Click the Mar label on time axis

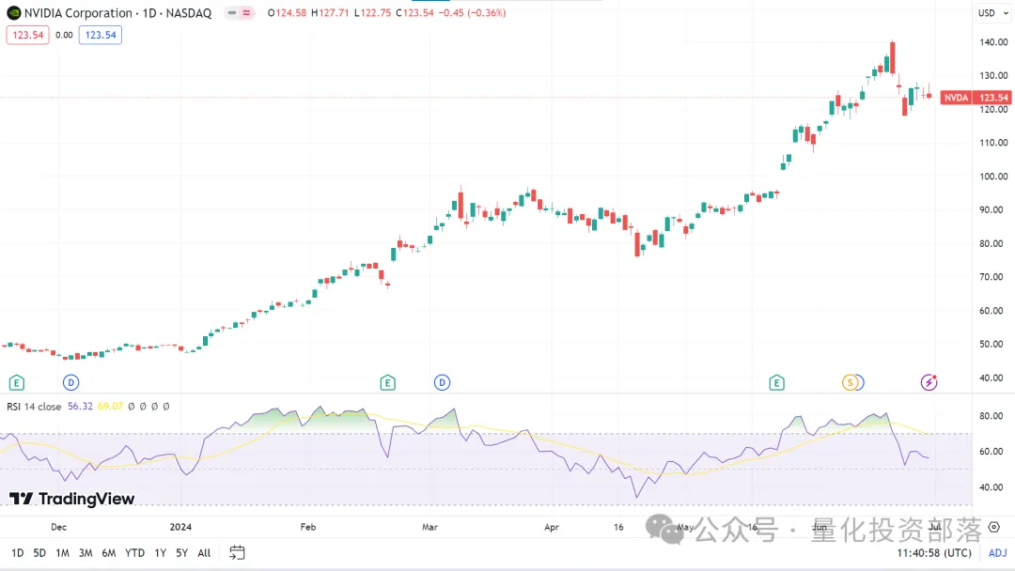pos(429,527)
